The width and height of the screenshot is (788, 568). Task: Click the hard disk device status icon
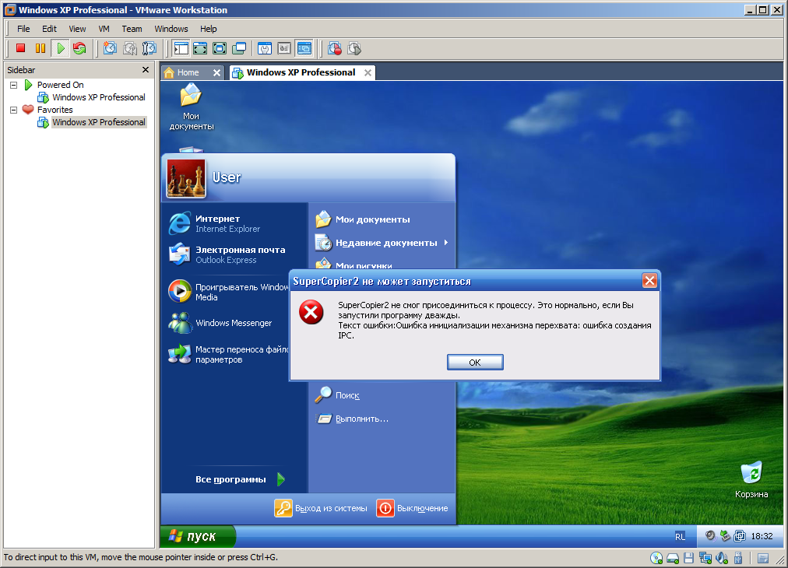(x=673, y=558)
